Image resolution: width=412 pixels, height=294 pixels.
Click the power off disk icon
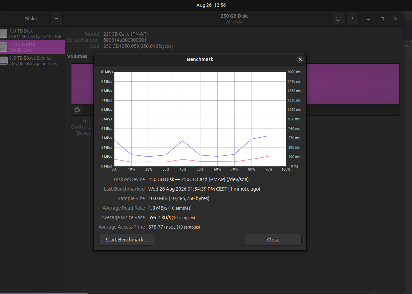pyautogui.click(x=338, y=19)
